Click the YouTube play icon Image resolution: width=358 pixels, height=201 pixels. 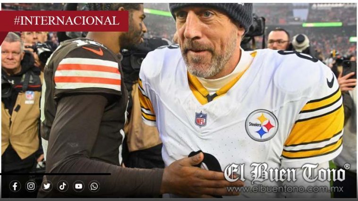coord(78,186)
